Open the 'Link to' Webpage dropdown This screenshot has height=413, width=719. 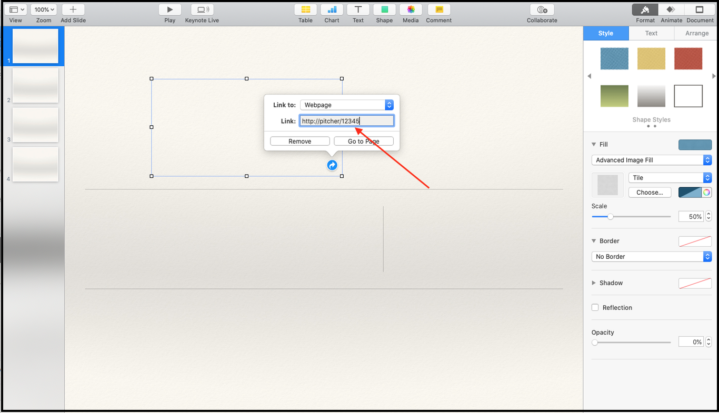coord(346,105)
